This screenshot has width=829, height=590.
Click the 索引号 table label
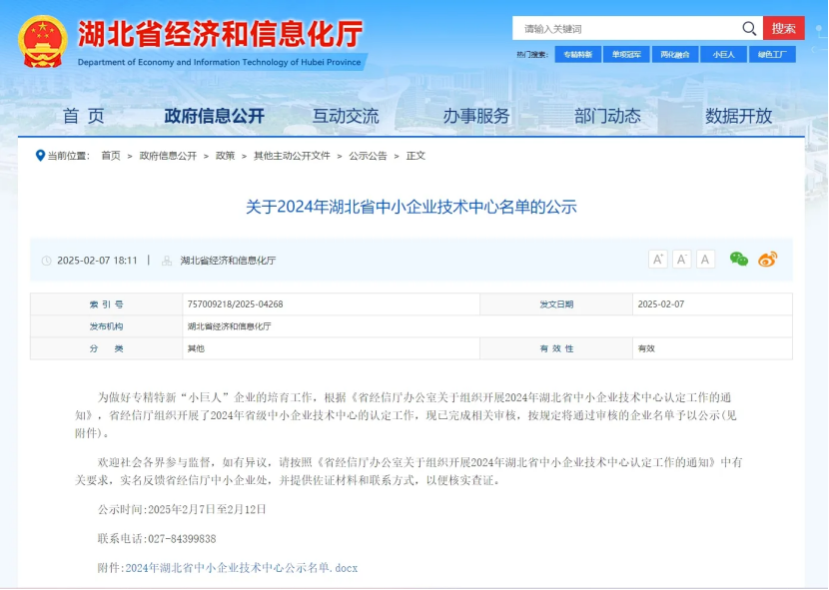point(106,304)
